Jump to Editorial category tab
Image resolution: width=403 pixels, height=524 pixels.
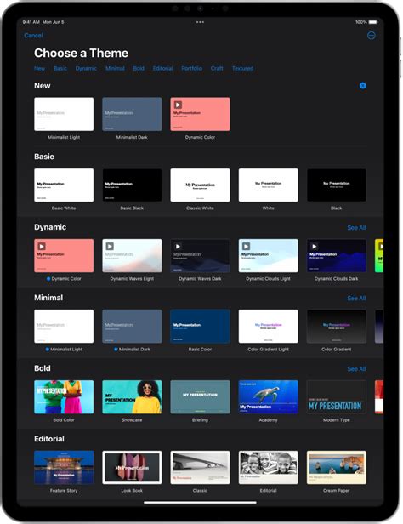coord(162,69)
